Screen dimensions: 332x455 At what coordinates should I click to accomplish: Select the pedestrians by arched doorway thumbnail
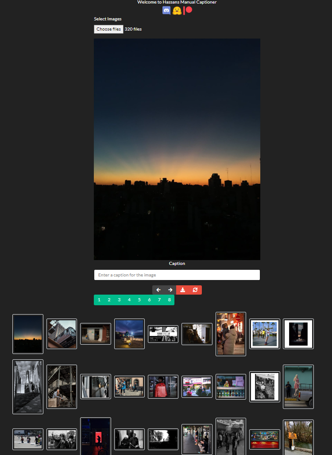pos(129,386)
